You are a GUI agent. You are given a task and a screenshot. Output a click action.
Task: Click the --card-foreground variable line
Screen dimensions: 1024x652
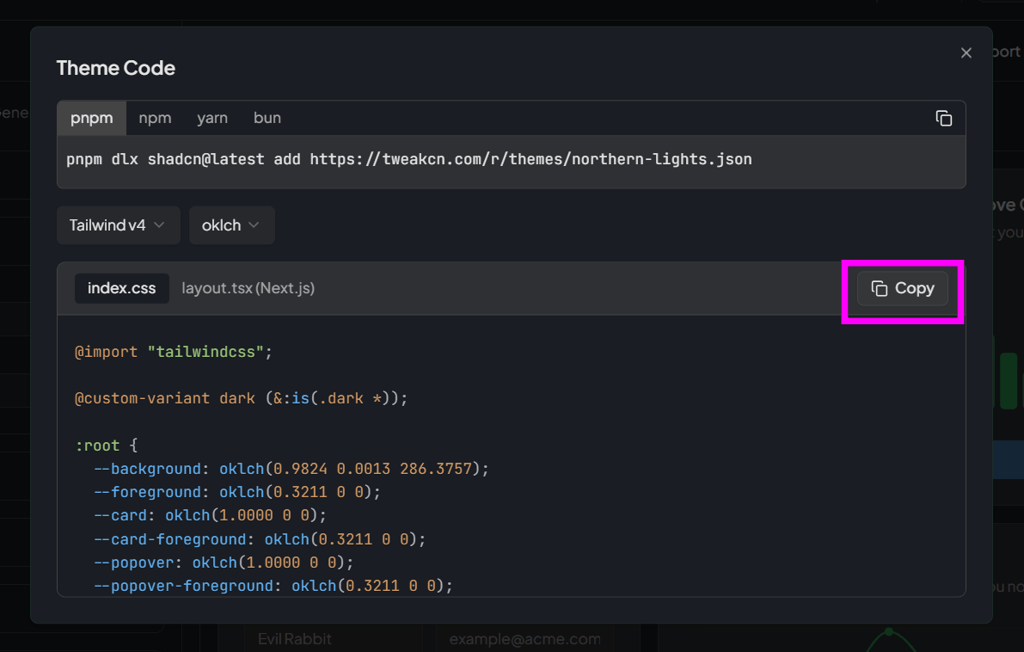coord(260,539)
